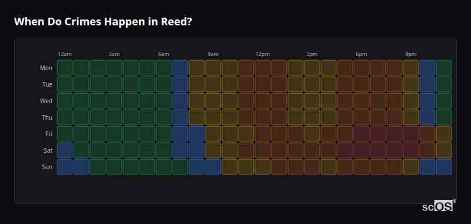471x224 pixels.
Task: Pick the Sunday 7am green cell
Action: point(180,167)
